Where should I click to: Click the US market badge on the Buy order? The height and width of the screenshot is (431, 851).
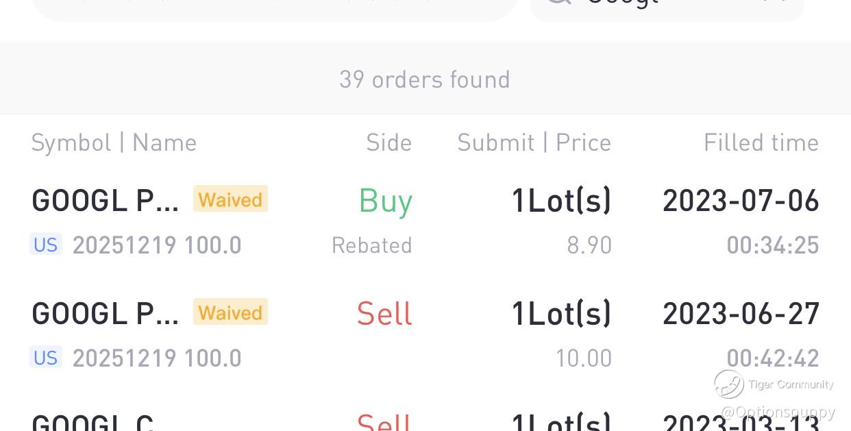tap(46, 245)
